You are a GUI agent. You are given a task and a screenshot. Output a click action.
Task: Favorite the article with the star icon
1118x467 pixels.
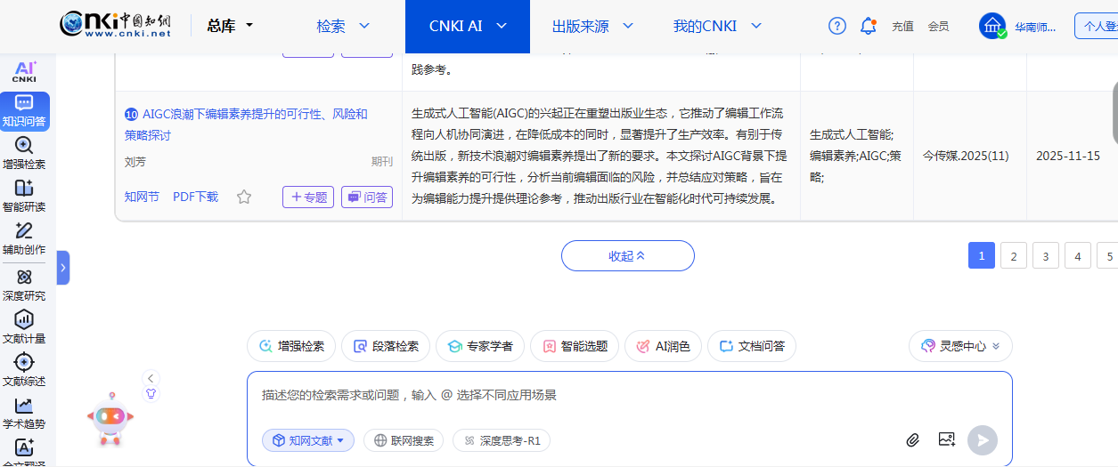244,197
